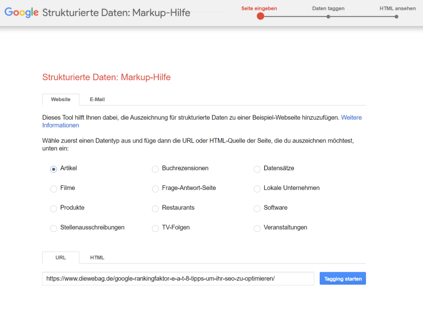Click the Daten taggen progress step
The image size is (423, 309).
(328, 8)
